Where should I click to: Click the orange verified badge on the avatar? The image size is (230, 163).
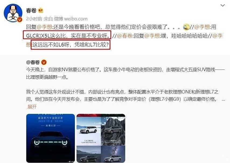point(20,19)
